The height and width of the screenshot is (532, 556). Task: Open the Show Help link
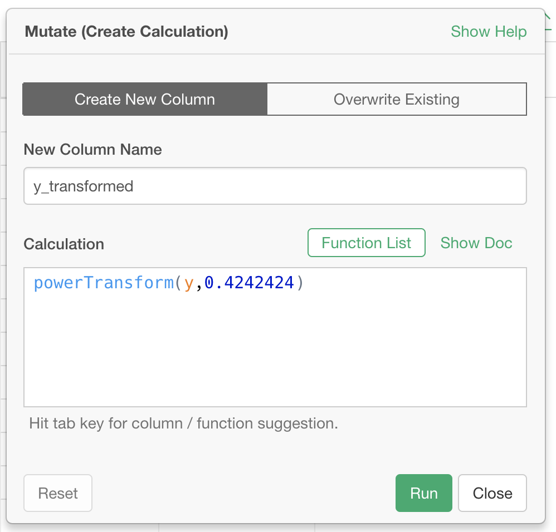[488, 32]
